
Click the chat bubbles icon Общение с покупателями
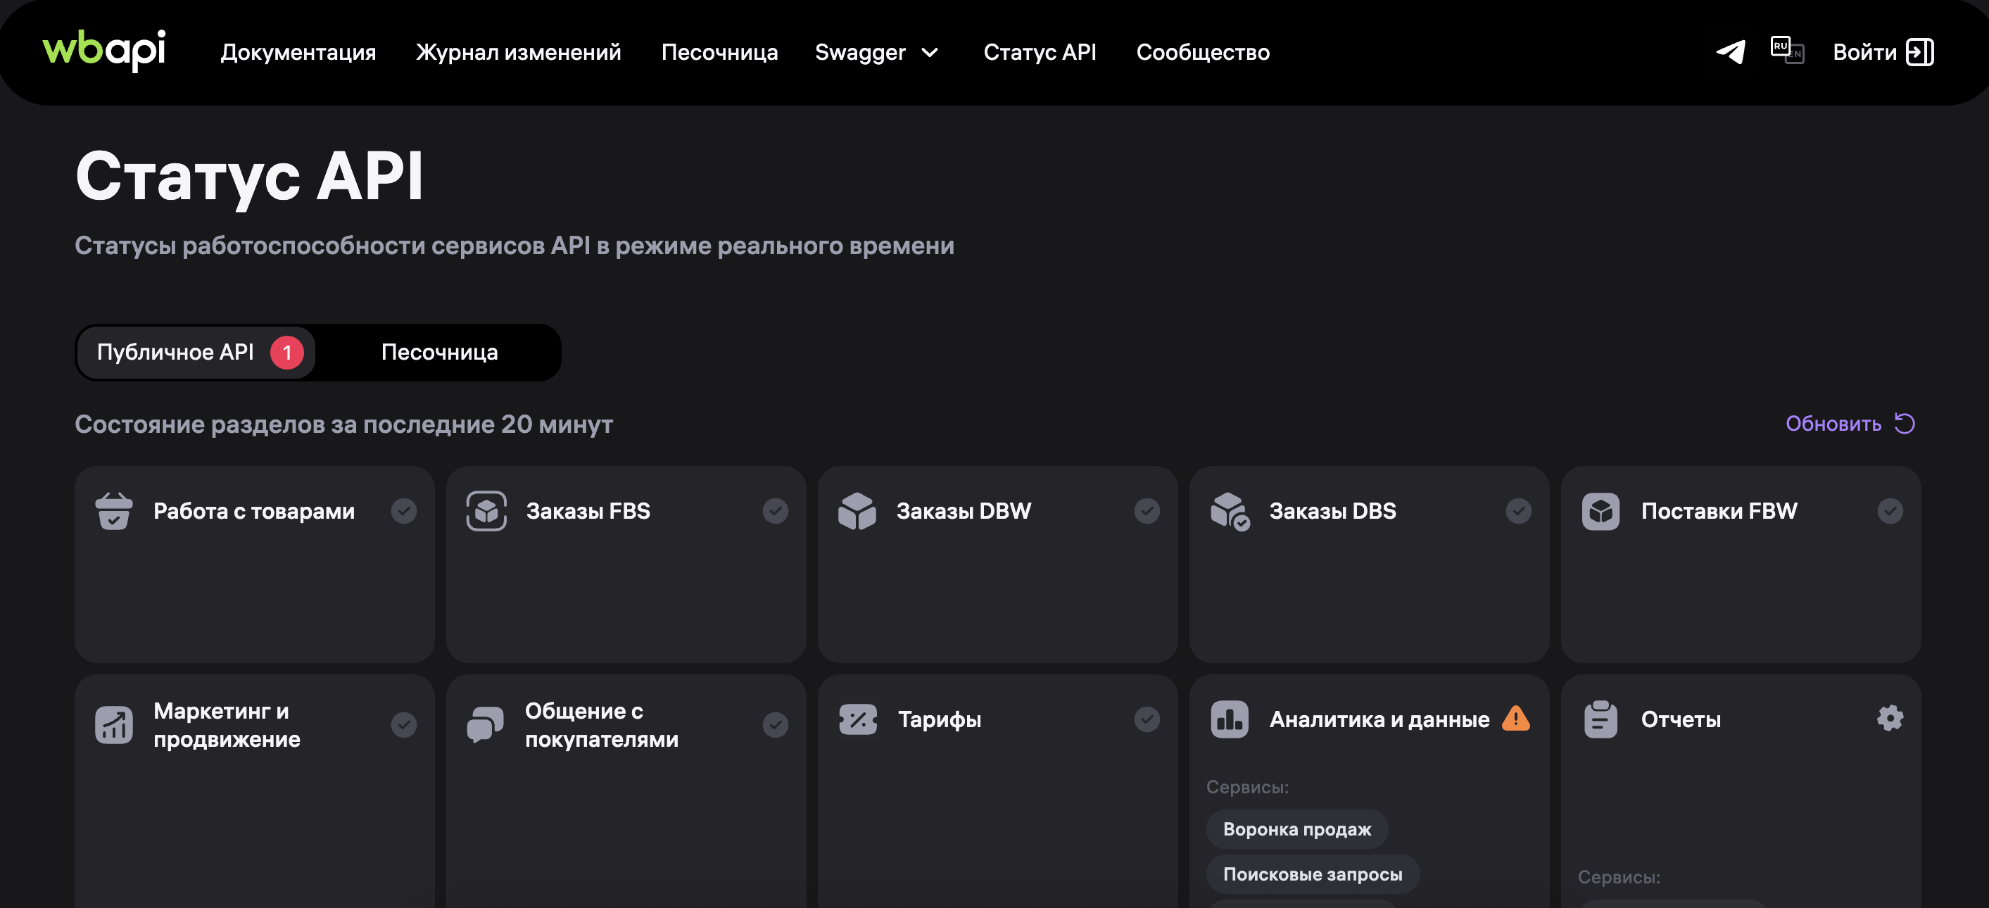(486, 724)
